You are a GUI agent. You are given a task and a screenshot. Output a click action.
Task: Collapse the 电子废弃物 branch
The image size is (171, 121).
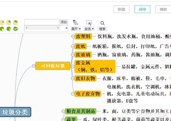73,94
